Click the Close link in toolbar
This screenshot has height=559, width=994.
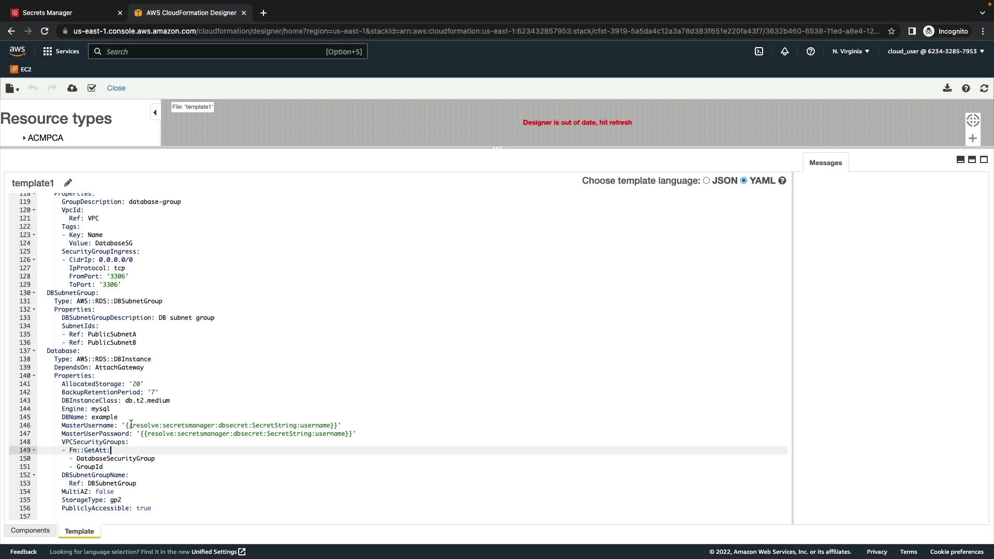pyautogui.click(x=116, y=88)
